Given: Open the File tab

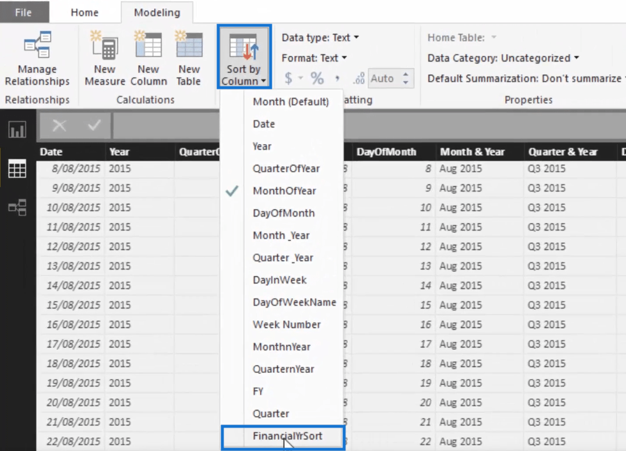Looking at the screenshot, I should pos(24,12).
